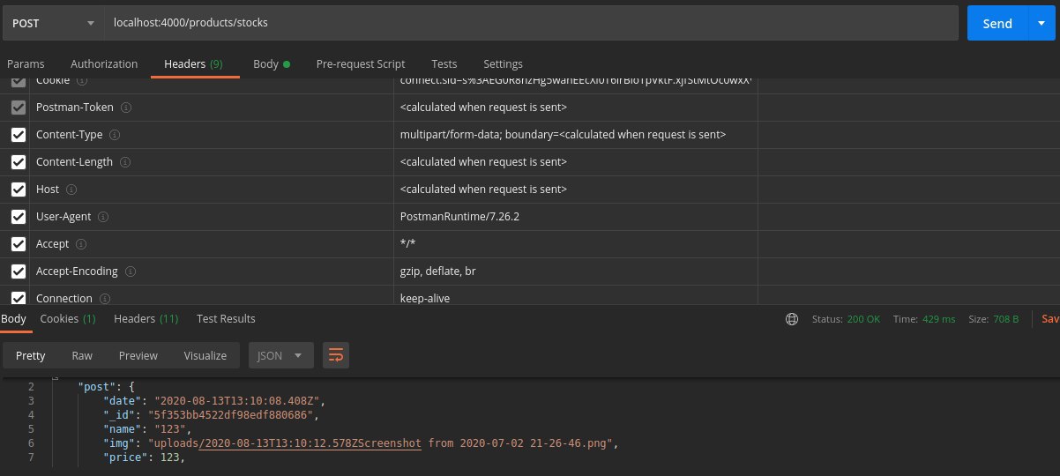Open the POST method dropdown

click(x=53, y=23)
